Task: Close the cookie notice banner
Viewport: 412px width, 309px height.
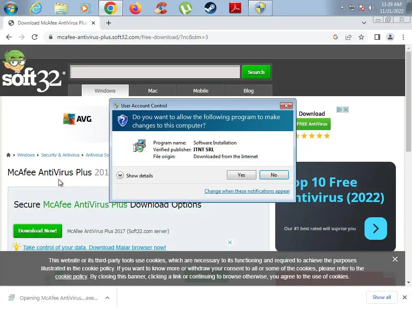Action: (x=395, y=260)
